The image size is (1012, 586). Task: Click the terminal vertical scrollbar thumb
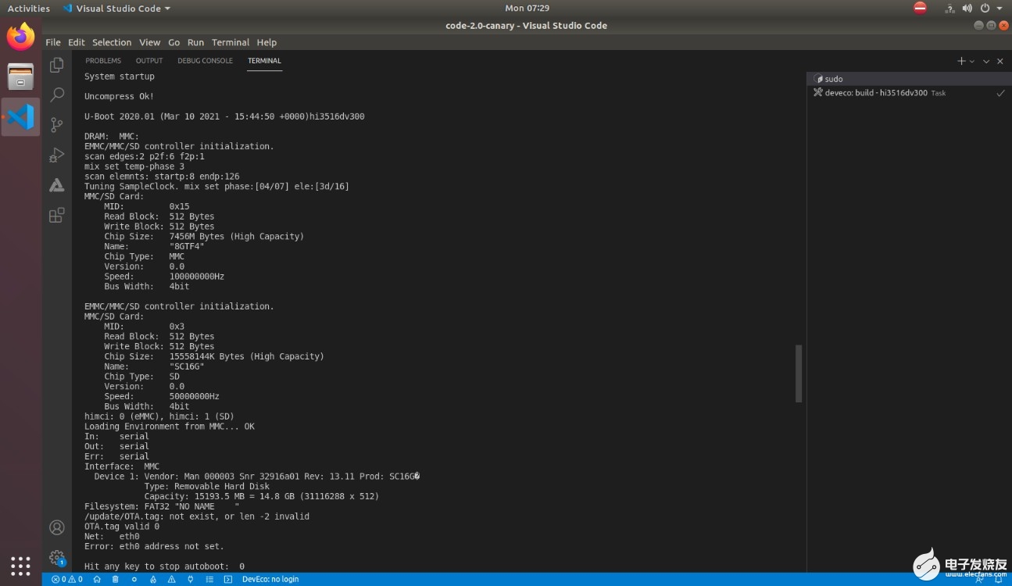click(x=799, y=373)
